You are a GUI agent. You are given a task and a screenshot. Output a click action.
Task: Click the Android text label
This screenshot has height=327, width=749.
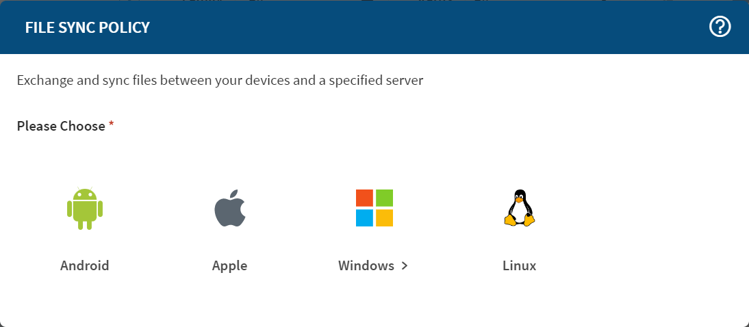point(85,266)
